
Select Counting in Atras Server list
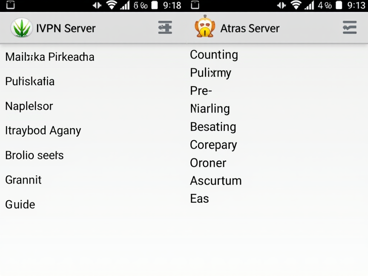click(x=214, y=55)
